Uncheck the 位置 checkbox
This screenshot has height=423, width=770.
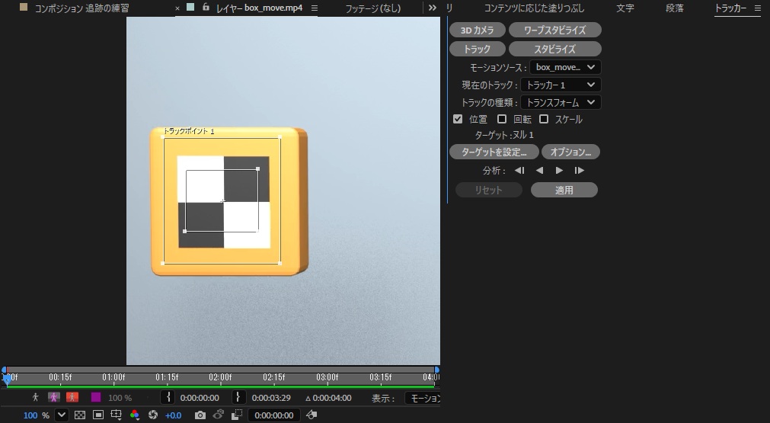458,119
